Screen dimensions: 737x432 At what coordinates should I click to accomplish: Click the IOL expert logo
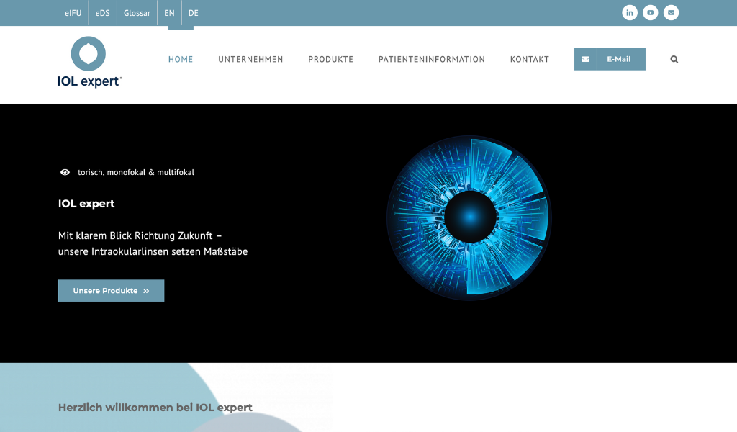(89, 62)
